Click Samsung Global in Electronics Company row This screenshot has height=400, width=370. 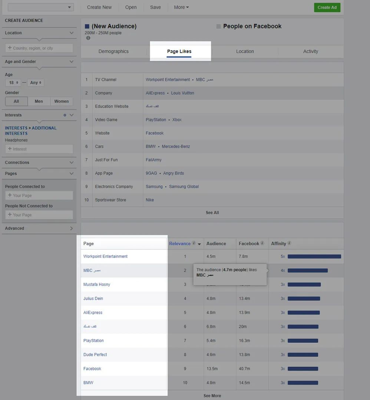[184, 186]
